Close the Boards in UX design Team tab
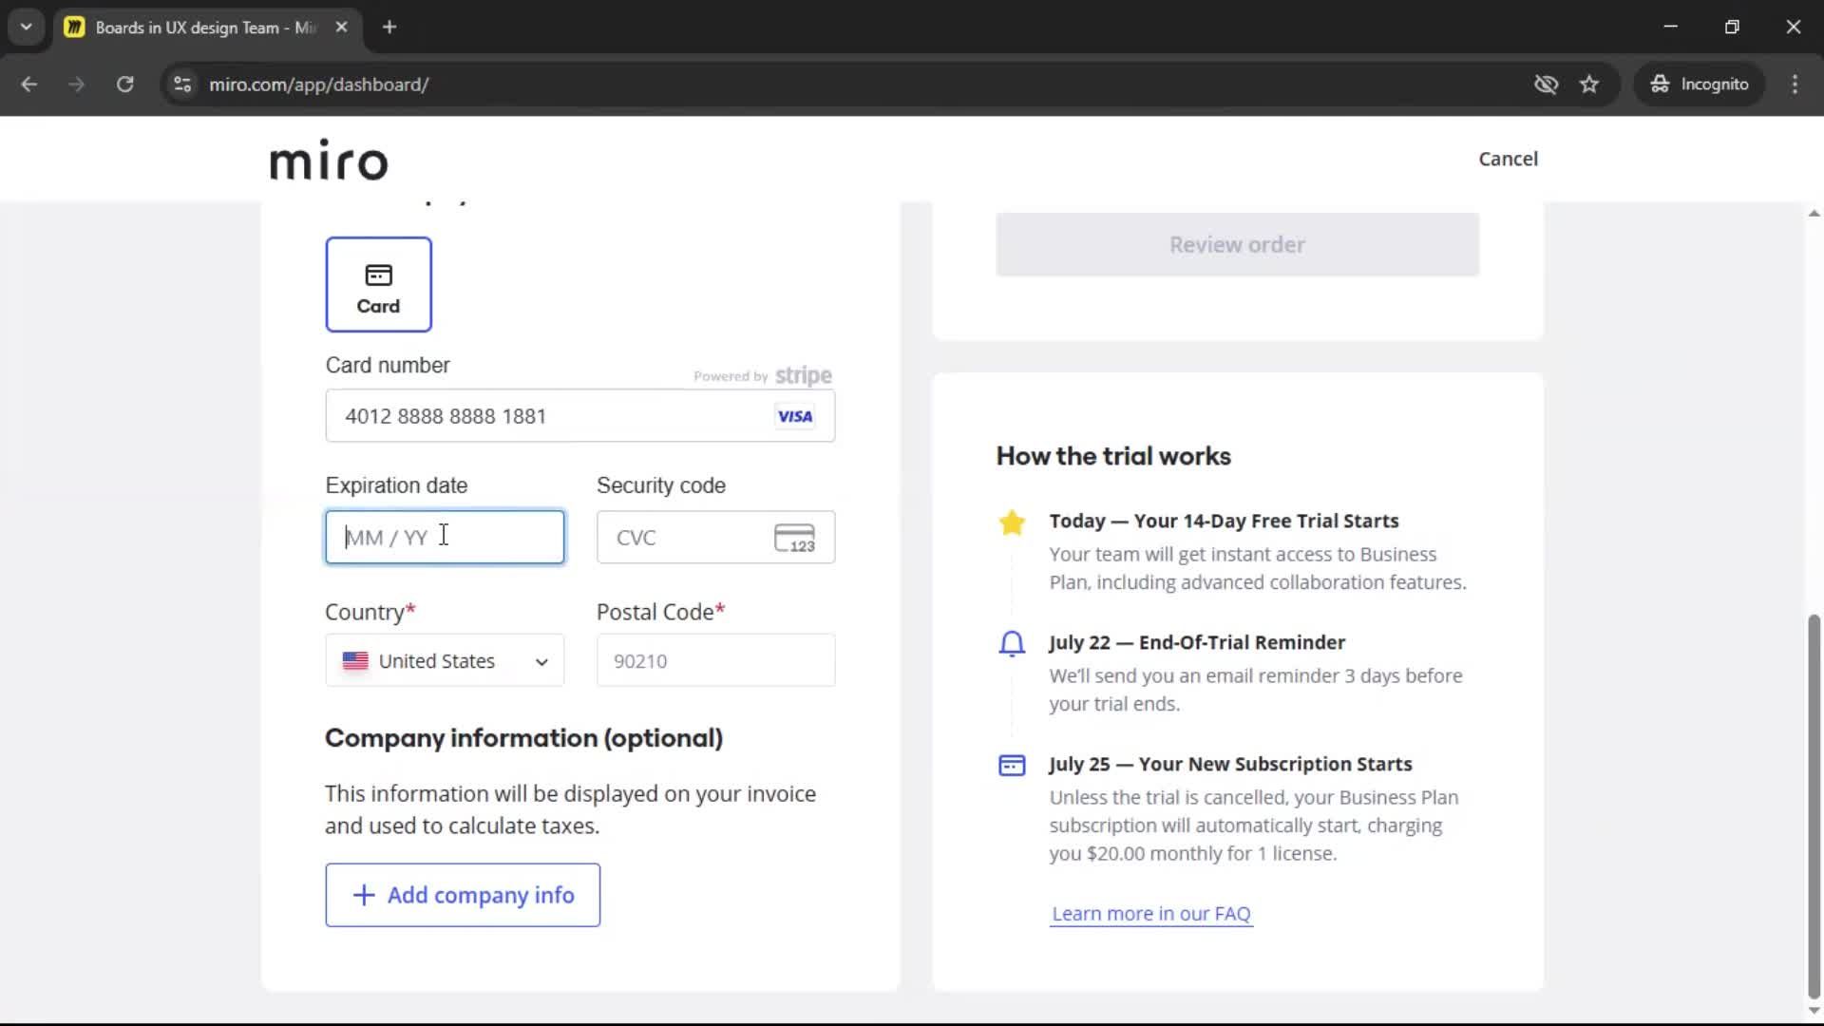This screenshot has width=1824, height=1026. [x=341, y=28]
